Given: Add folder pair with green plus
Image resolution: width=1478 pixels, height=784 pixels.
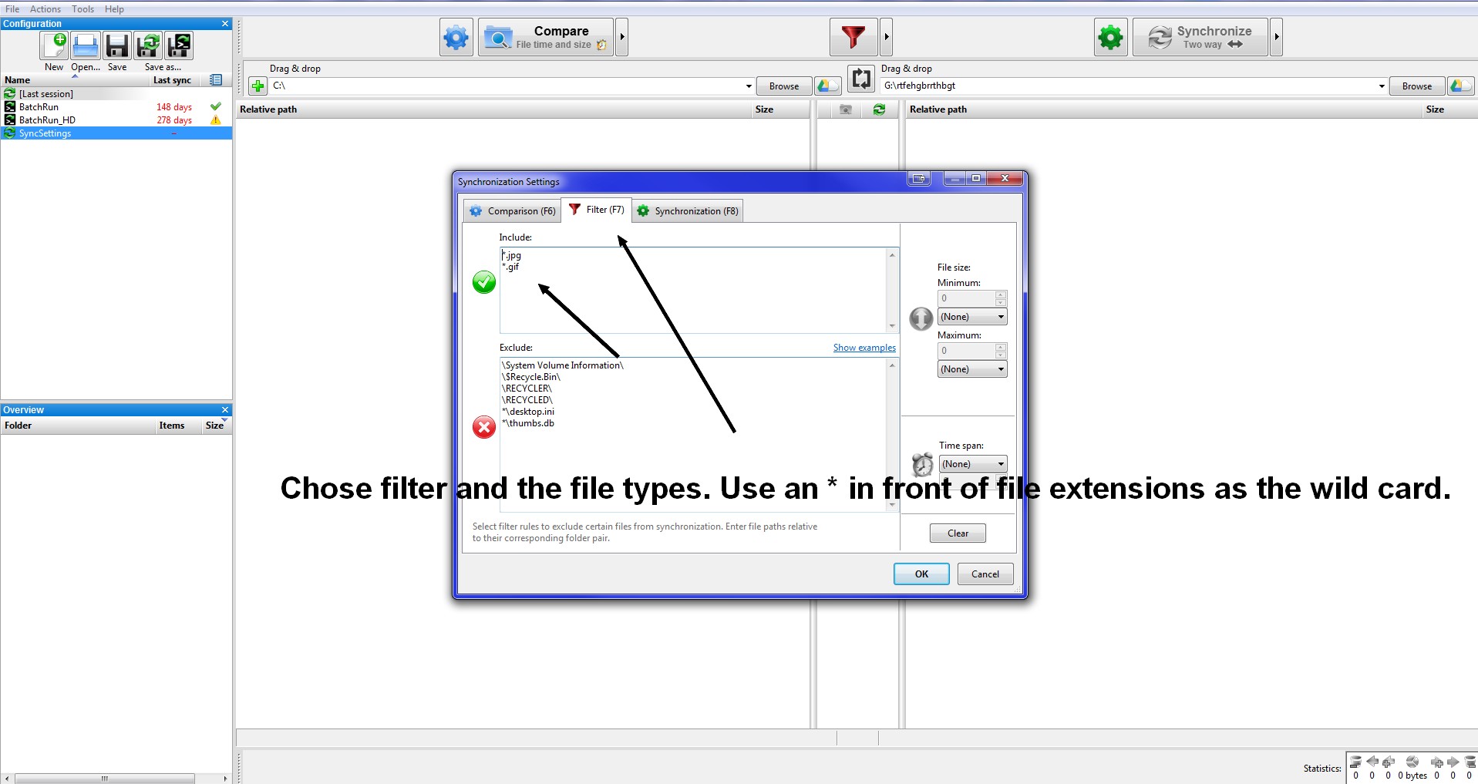Looking at the screenshot, I should [x=258, y=86].
